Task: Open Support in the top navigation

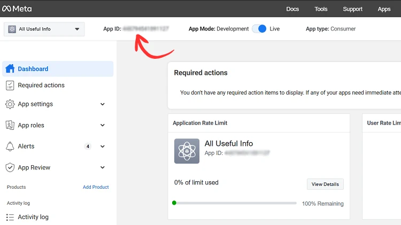Action: [352, 9]
